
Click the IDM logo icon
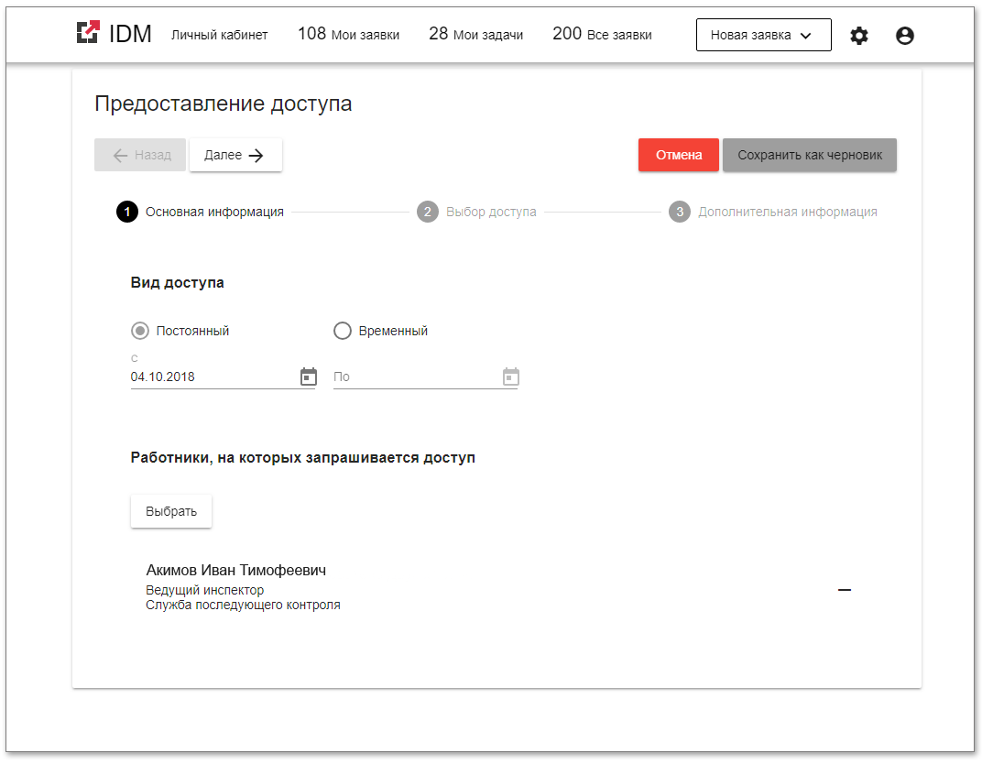[x=88, y=34]
